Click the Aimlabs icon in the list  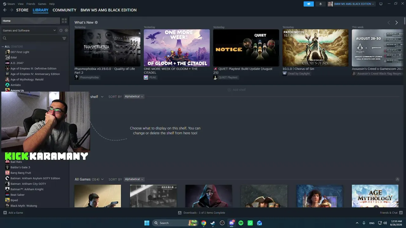[x=7, y=85]
